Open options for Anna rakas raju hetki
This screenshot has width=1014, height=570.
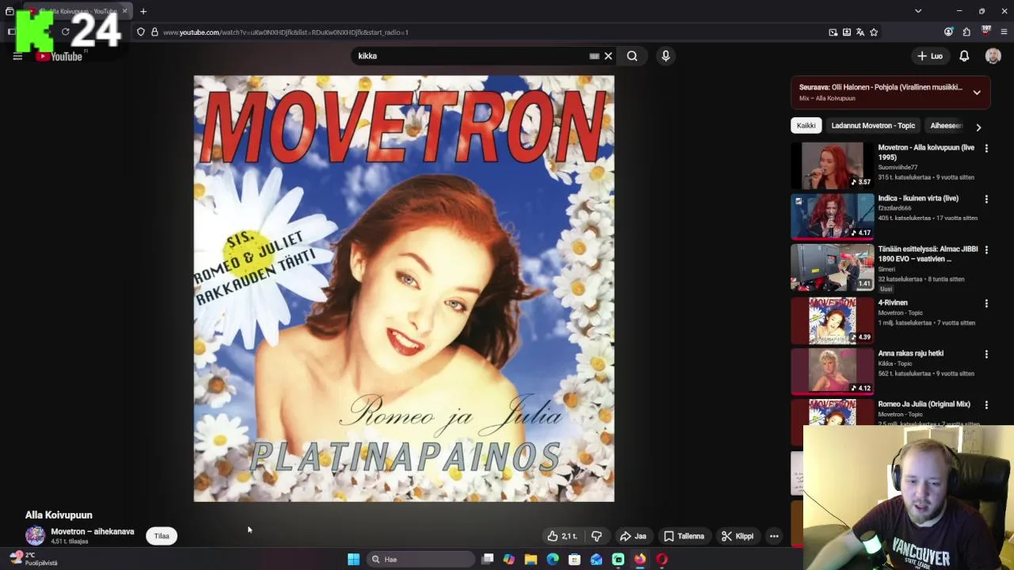click(x=986, y=354)
